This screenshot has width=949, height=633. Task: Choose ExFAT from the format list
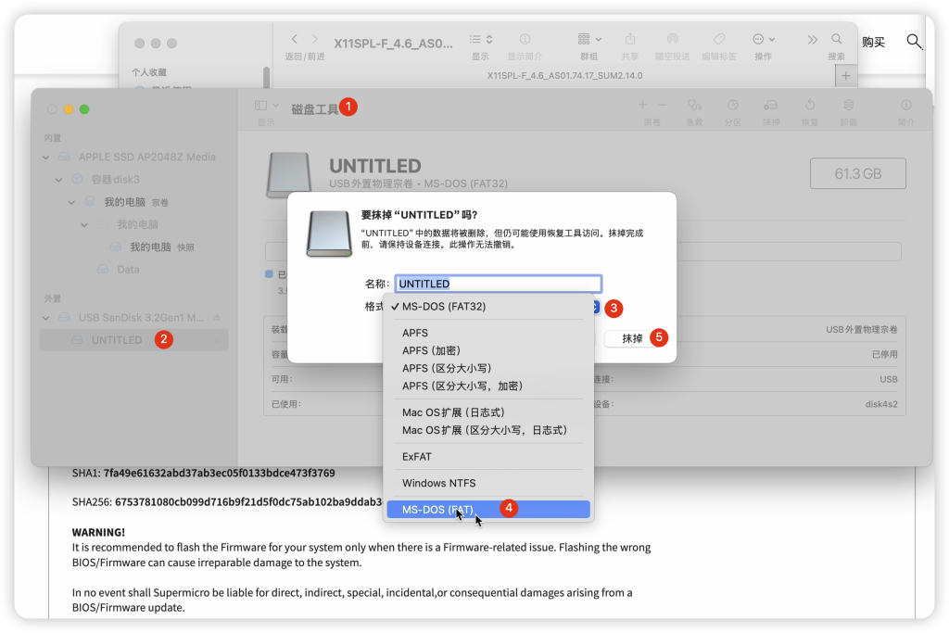417,457
